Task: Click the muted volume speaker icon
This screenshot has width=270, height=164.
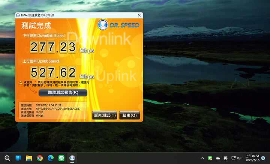Action: (x=239, y=158)
